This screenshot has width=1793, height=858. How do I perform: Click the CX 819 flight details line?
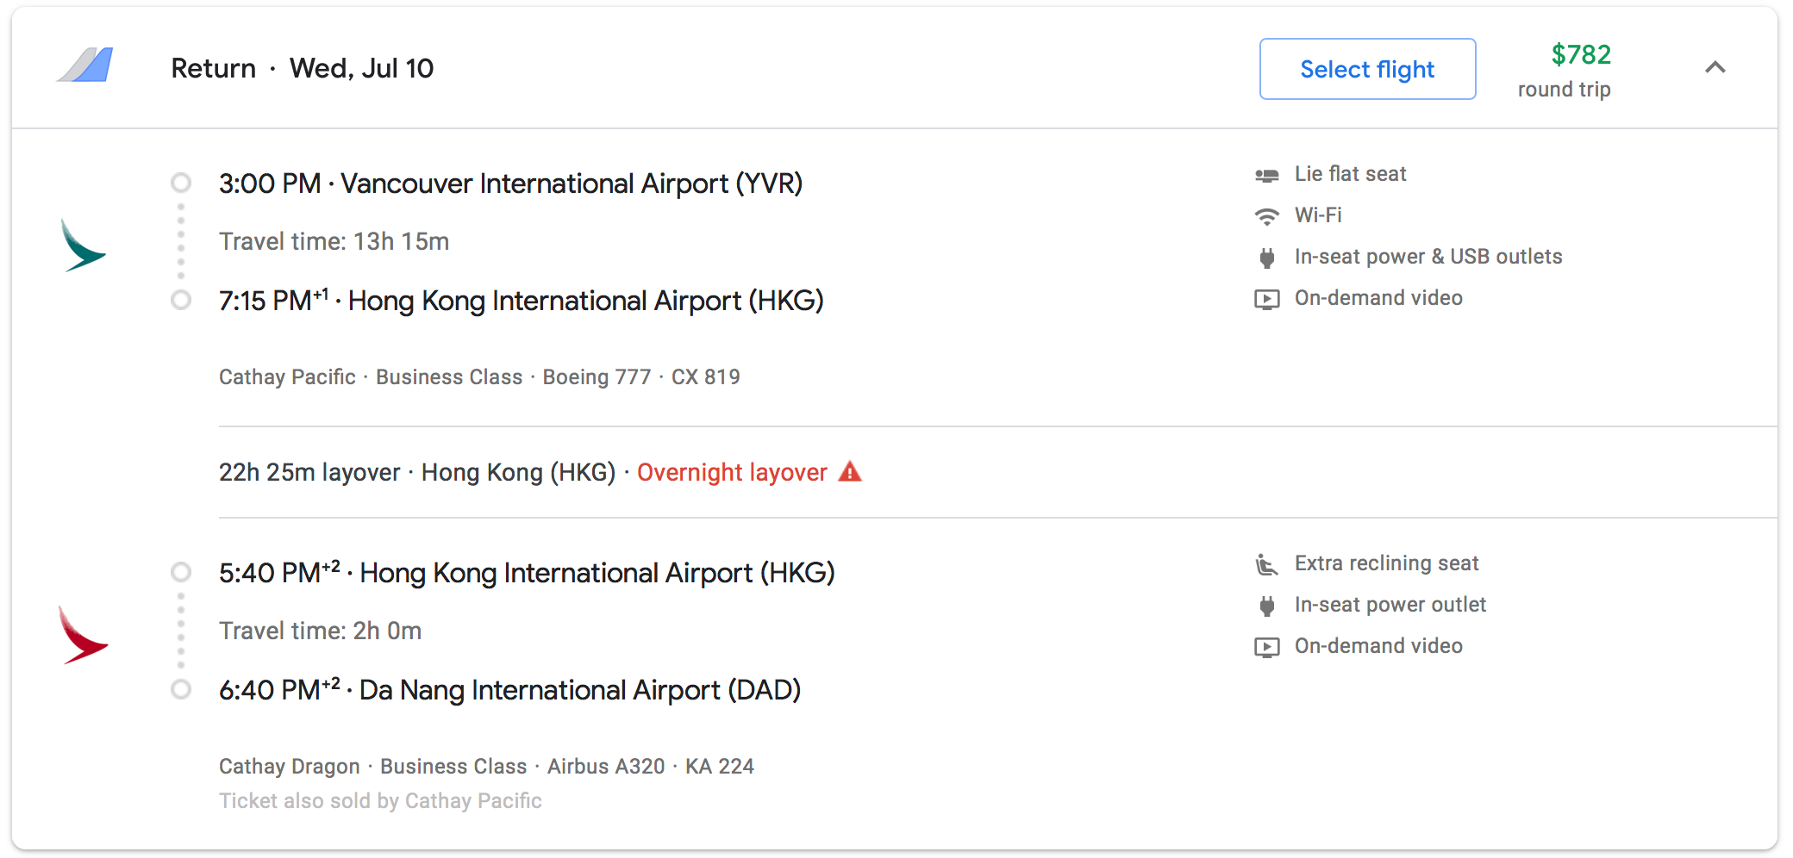(x=479, y=376)
